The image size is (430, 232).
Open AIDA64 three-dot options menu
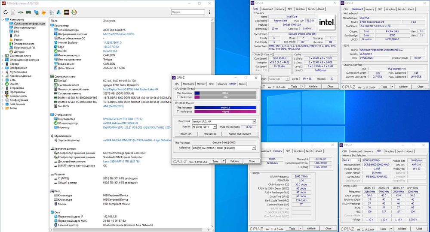point(209,12)
